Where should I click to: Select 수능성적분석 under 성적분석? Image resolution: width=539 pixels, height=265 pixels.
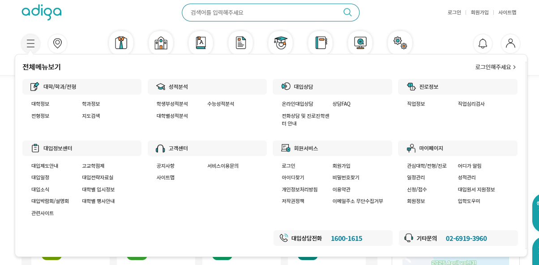(220, 103)
